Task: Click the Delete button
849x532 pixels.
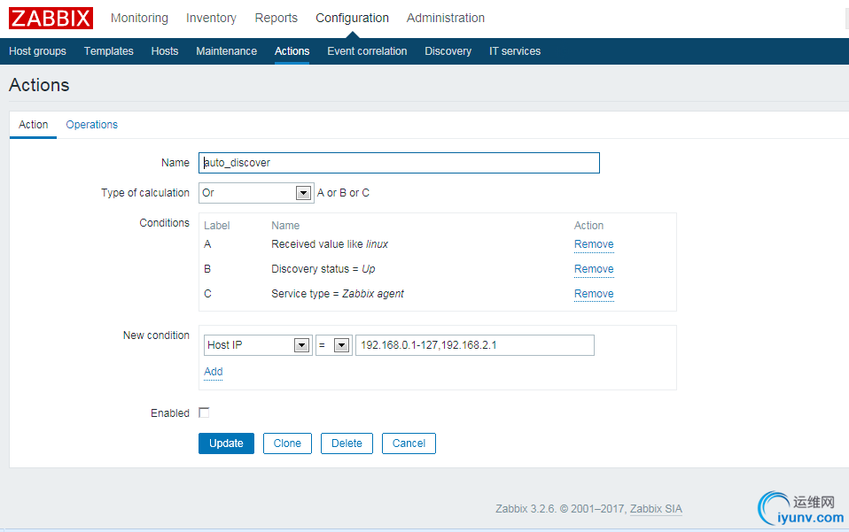Action: pyautogui.click(x=347, y=443)
